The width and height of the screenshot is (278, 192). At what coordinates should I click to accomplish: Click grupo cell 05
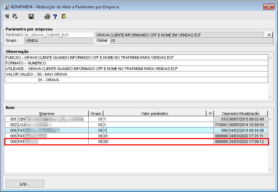[x=96, y=136]
